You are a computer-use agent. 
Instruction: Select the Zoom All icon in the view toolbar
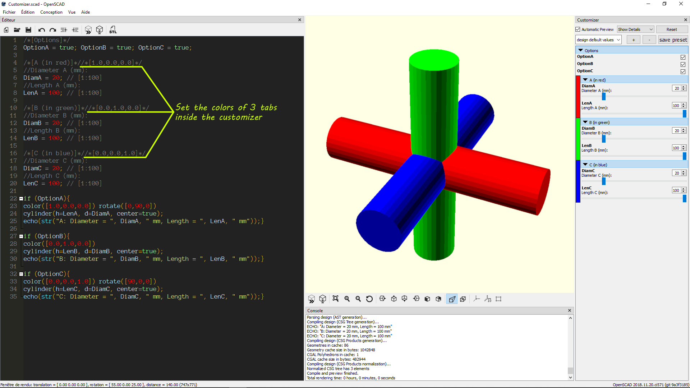point(335,299)
